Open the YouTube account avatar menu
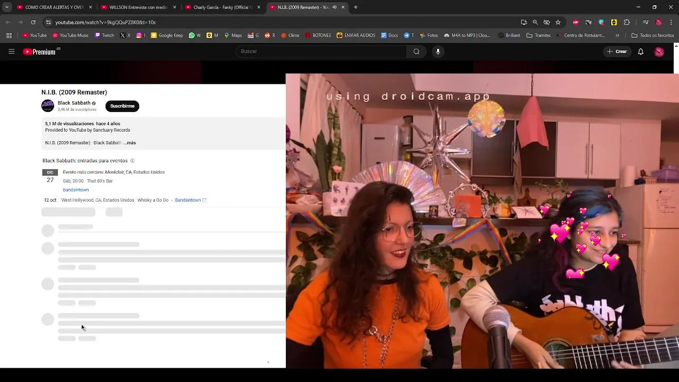Screen dimensions: 679x382 pyautogui.click(x=659, y=51)
